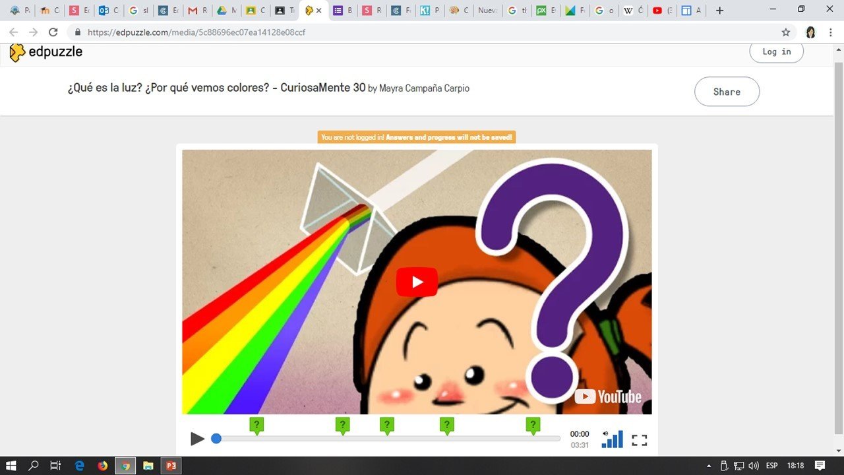The image size is (844, 475).
Task: Open Windows taskbar search
Action: tap(34, 465)
